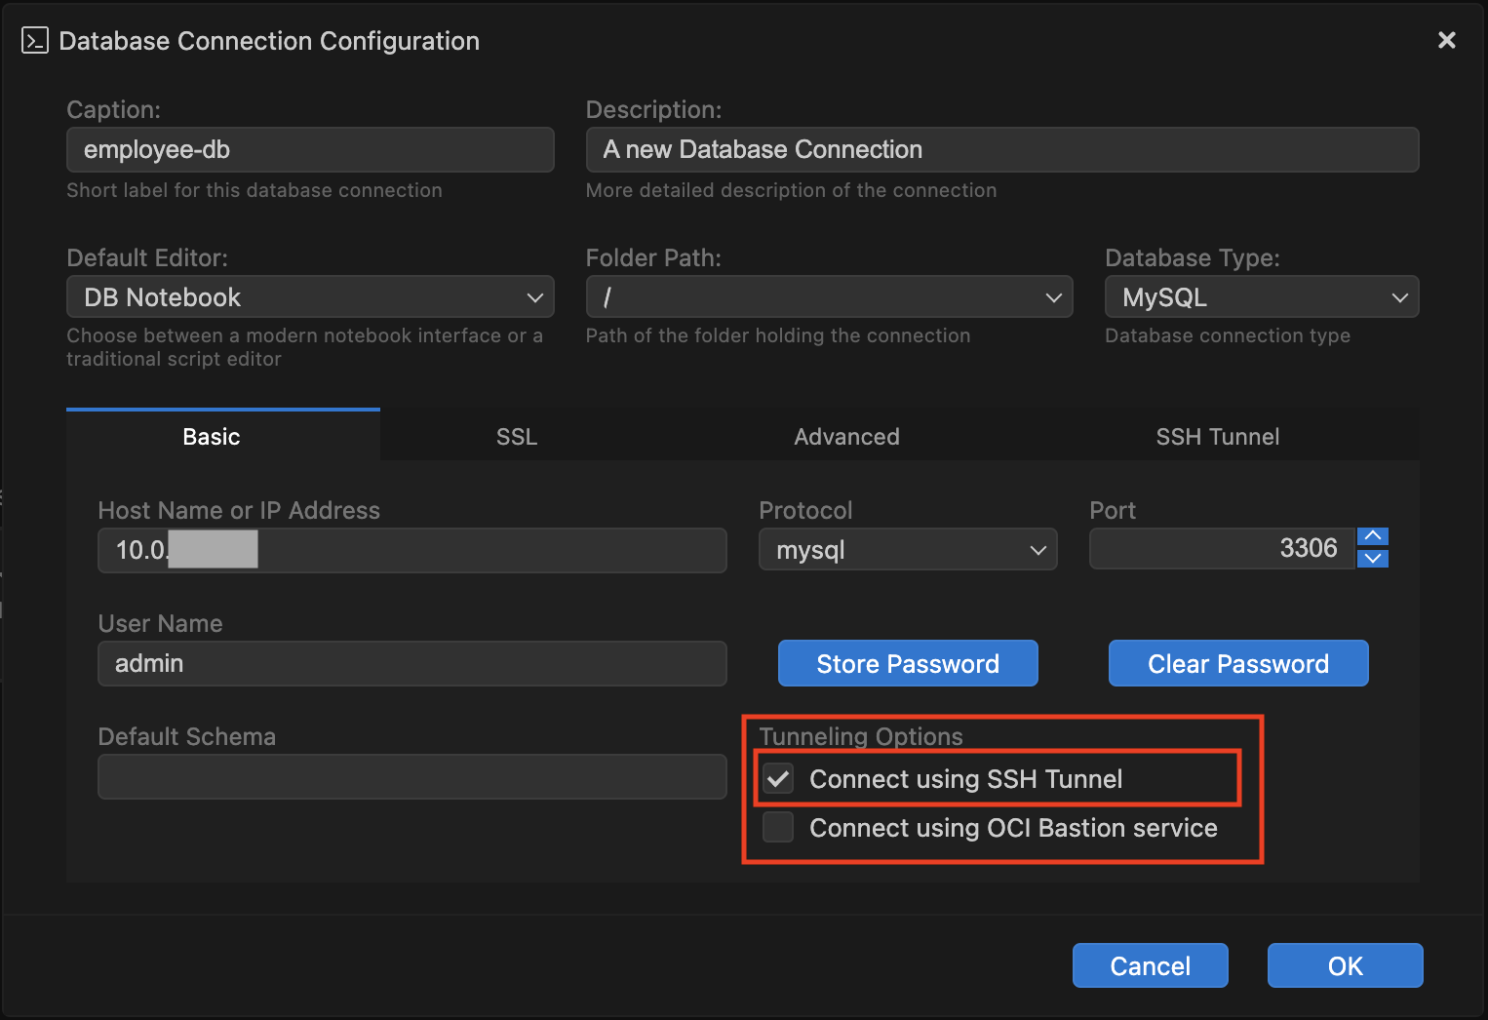Enable Connect using OCI Bastion service

tap(778, 827)
